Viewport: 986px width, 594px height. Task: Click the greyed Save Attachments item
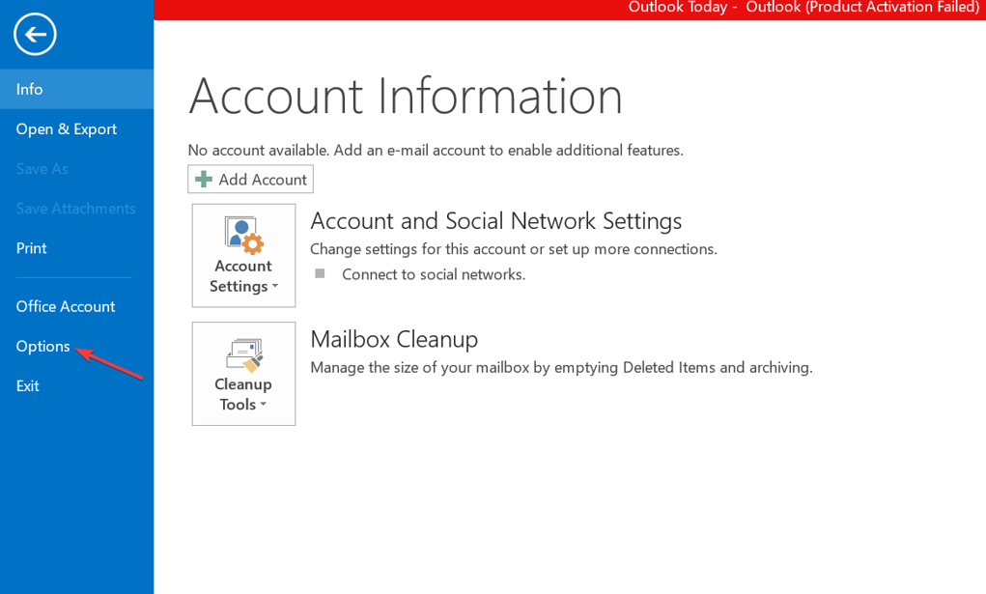[76, 209]
